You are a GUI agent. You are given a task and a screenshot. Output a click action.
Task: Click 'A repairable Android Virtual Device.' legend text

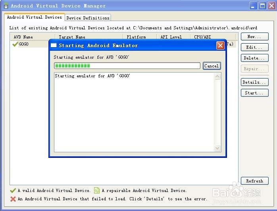point(144,190)
